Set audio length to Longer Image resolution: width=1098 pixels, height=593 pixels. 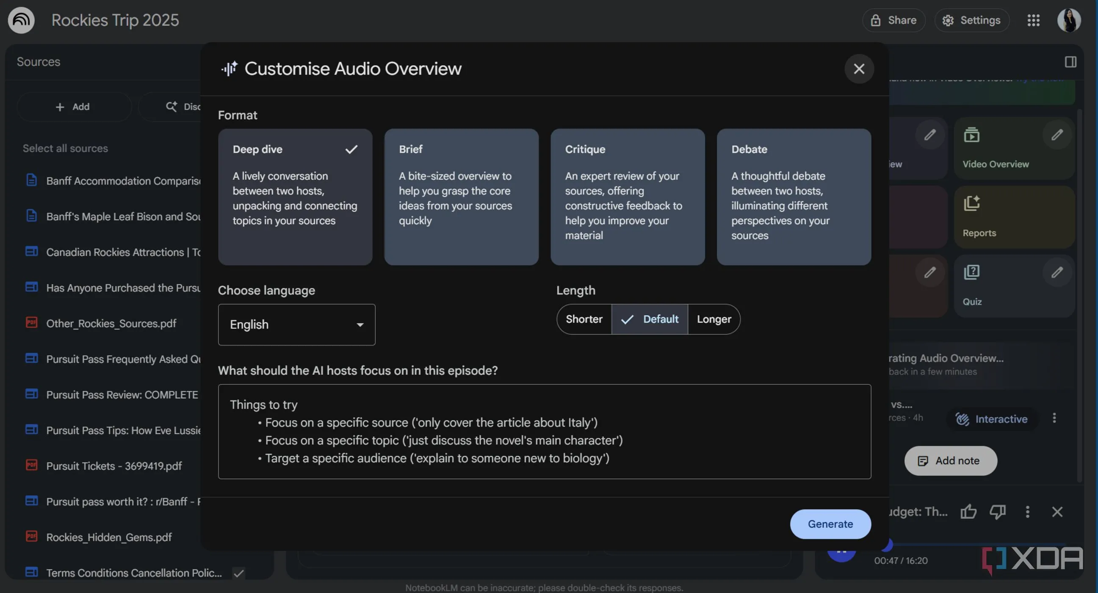714,319
